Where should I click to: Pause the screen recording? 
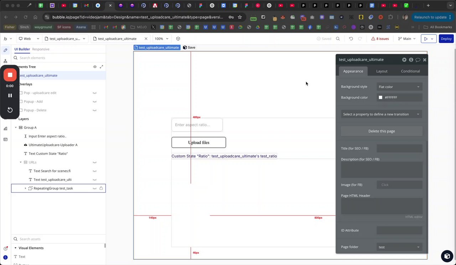click(x=10, y=95)
